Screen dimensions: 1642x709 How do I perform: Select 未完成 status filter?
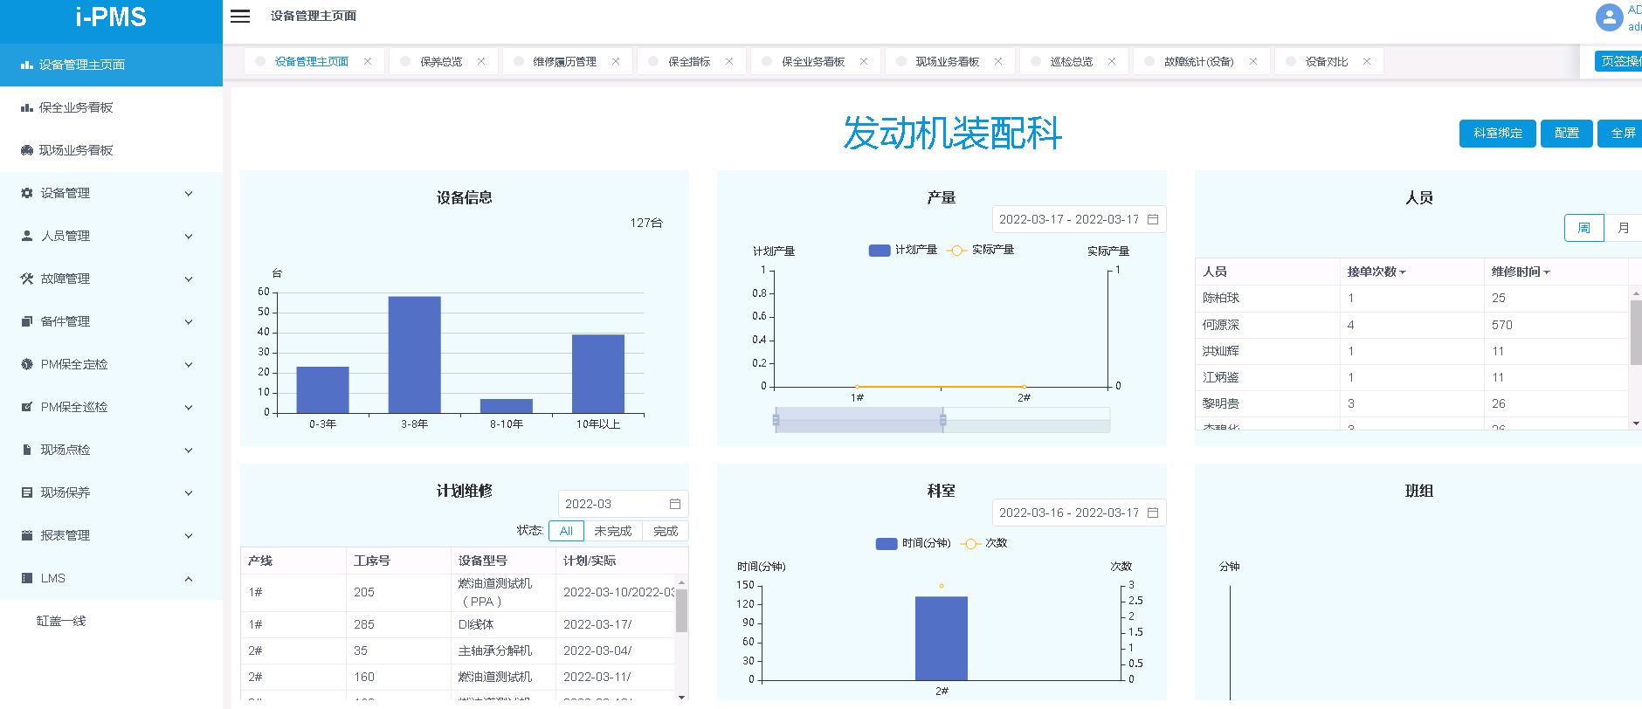click(612, 531)
